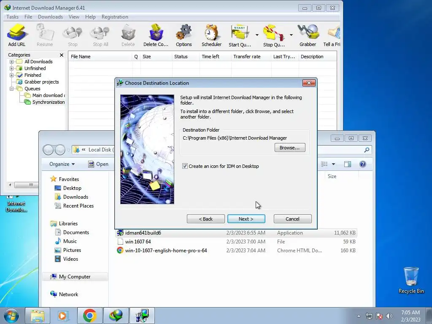
Task: Open the Registration menu
Action: click(x=115, y=17)
